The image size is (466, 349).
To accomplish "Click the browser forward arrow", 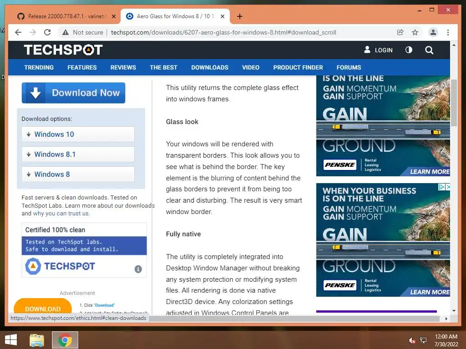I will pos(33,32).
